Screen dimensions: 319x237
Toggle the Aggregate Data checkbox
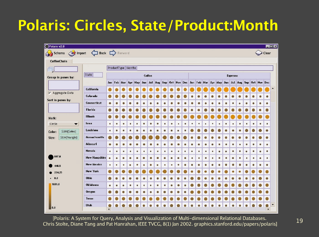[x=50, y=93]
